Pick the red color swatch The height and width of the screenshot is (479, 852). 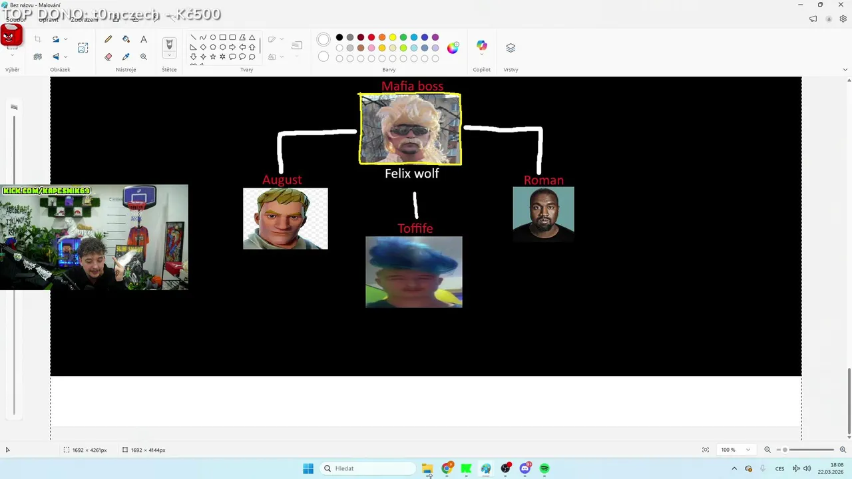pos(371,37)
